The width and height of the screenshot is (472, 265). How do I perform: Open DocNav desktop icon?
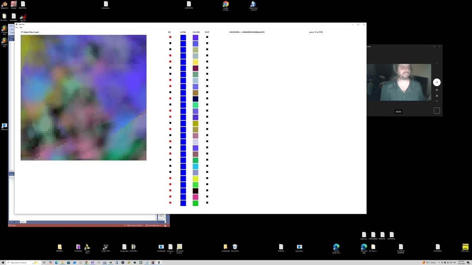pyautogui.click(x=14, y=5)
